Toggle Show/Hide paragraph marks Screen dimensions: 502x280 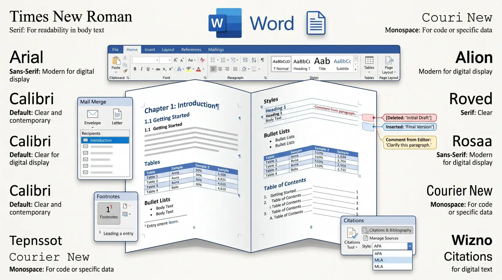pyautogui.click(x=262, y=60)
